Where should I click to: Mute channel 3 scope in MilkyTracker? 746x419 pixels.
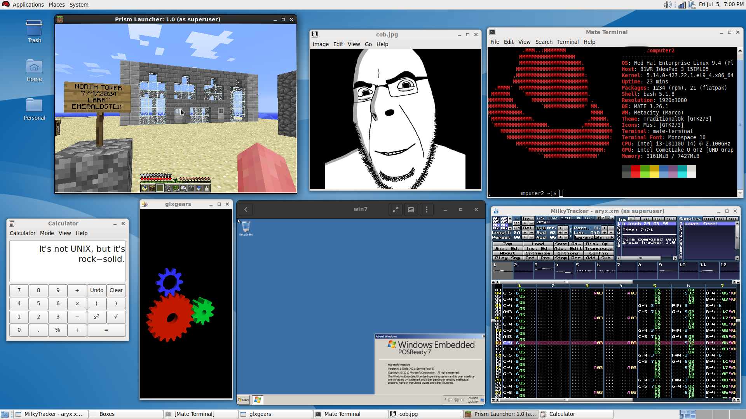[x=544, y=270]
